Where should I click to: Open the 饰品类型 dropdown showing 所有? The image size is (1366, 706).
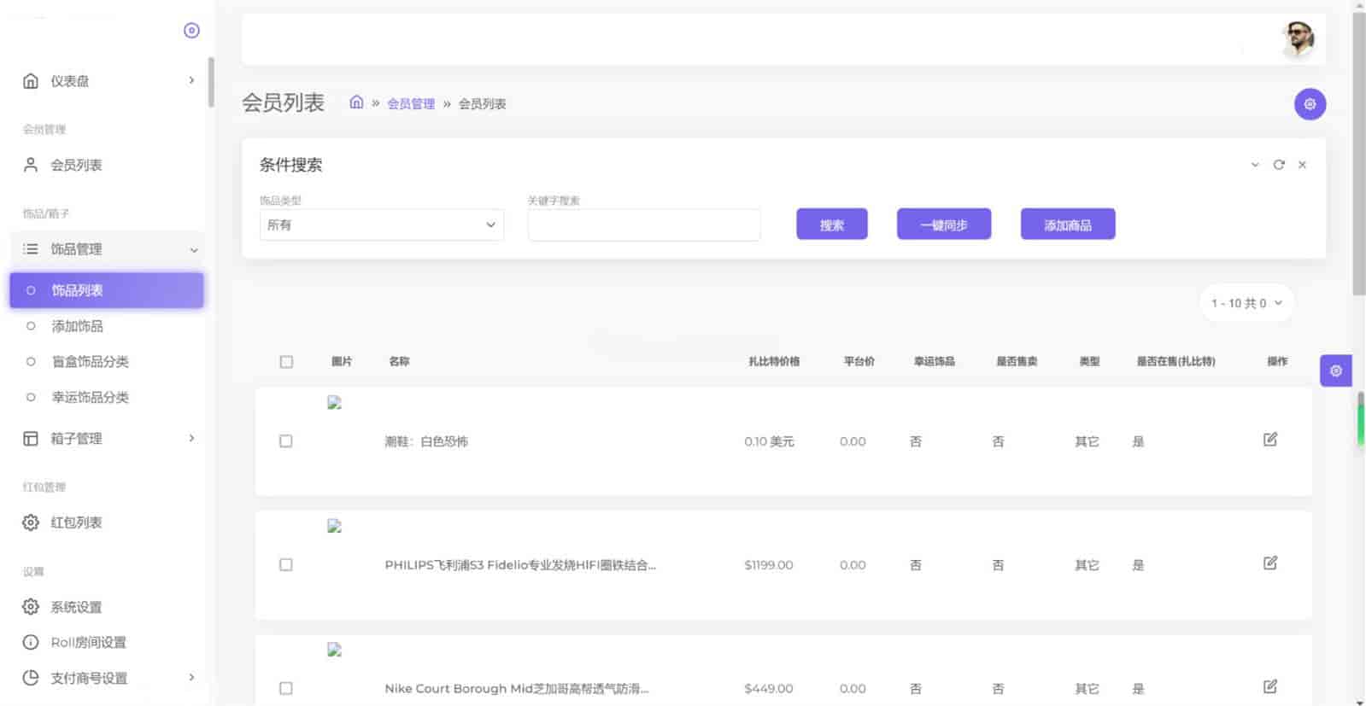(x=381, y=225)
